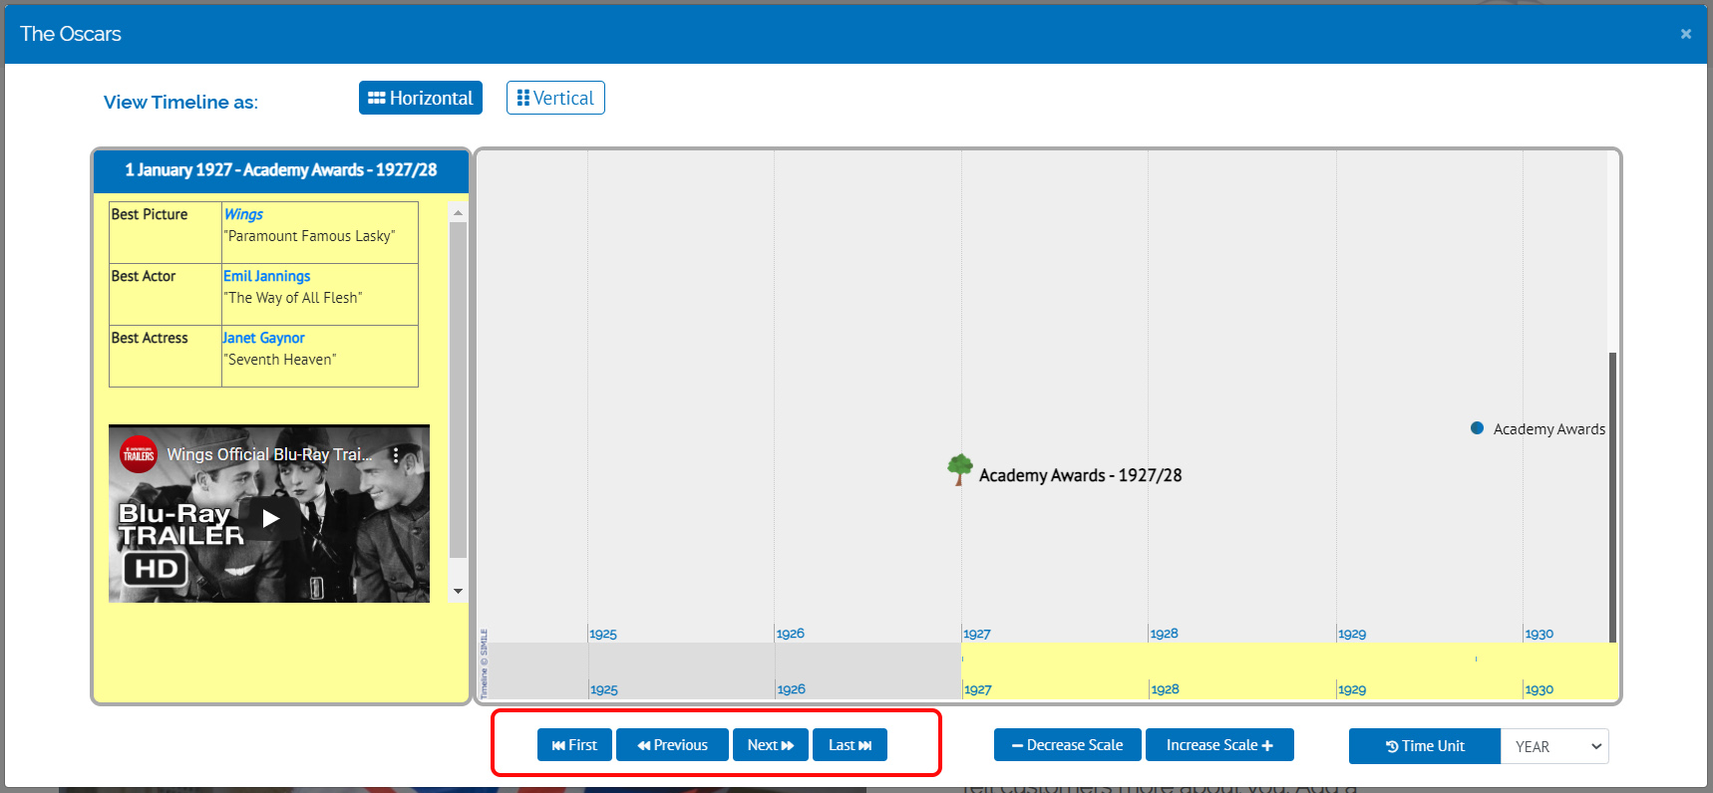Jump to First timeline event
Viewport: 1713px width, 793px height.
point(574,745)
